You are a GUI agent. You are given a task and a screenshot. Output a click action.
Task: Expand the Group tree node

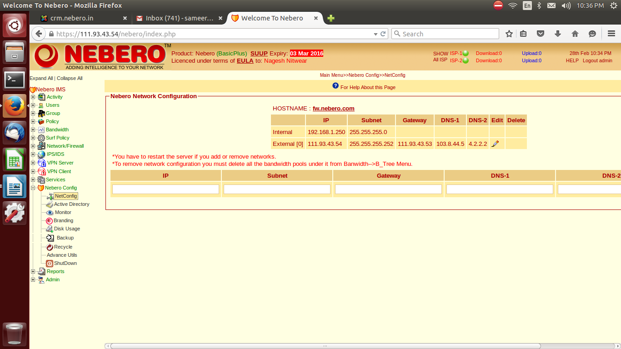click(33, 113)
